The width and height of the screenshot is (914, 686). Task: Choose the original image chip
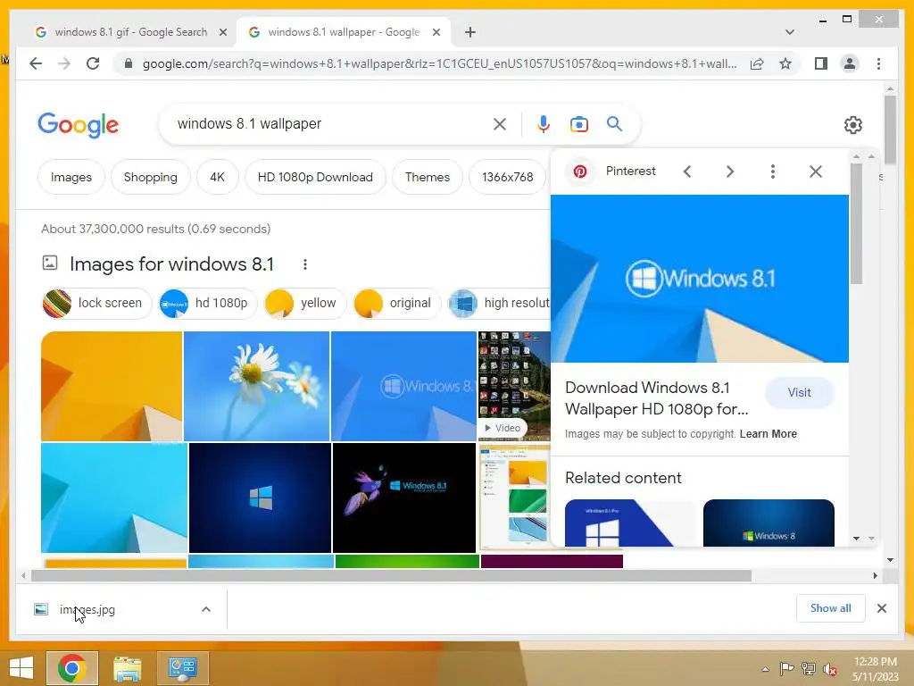[396, 304]
